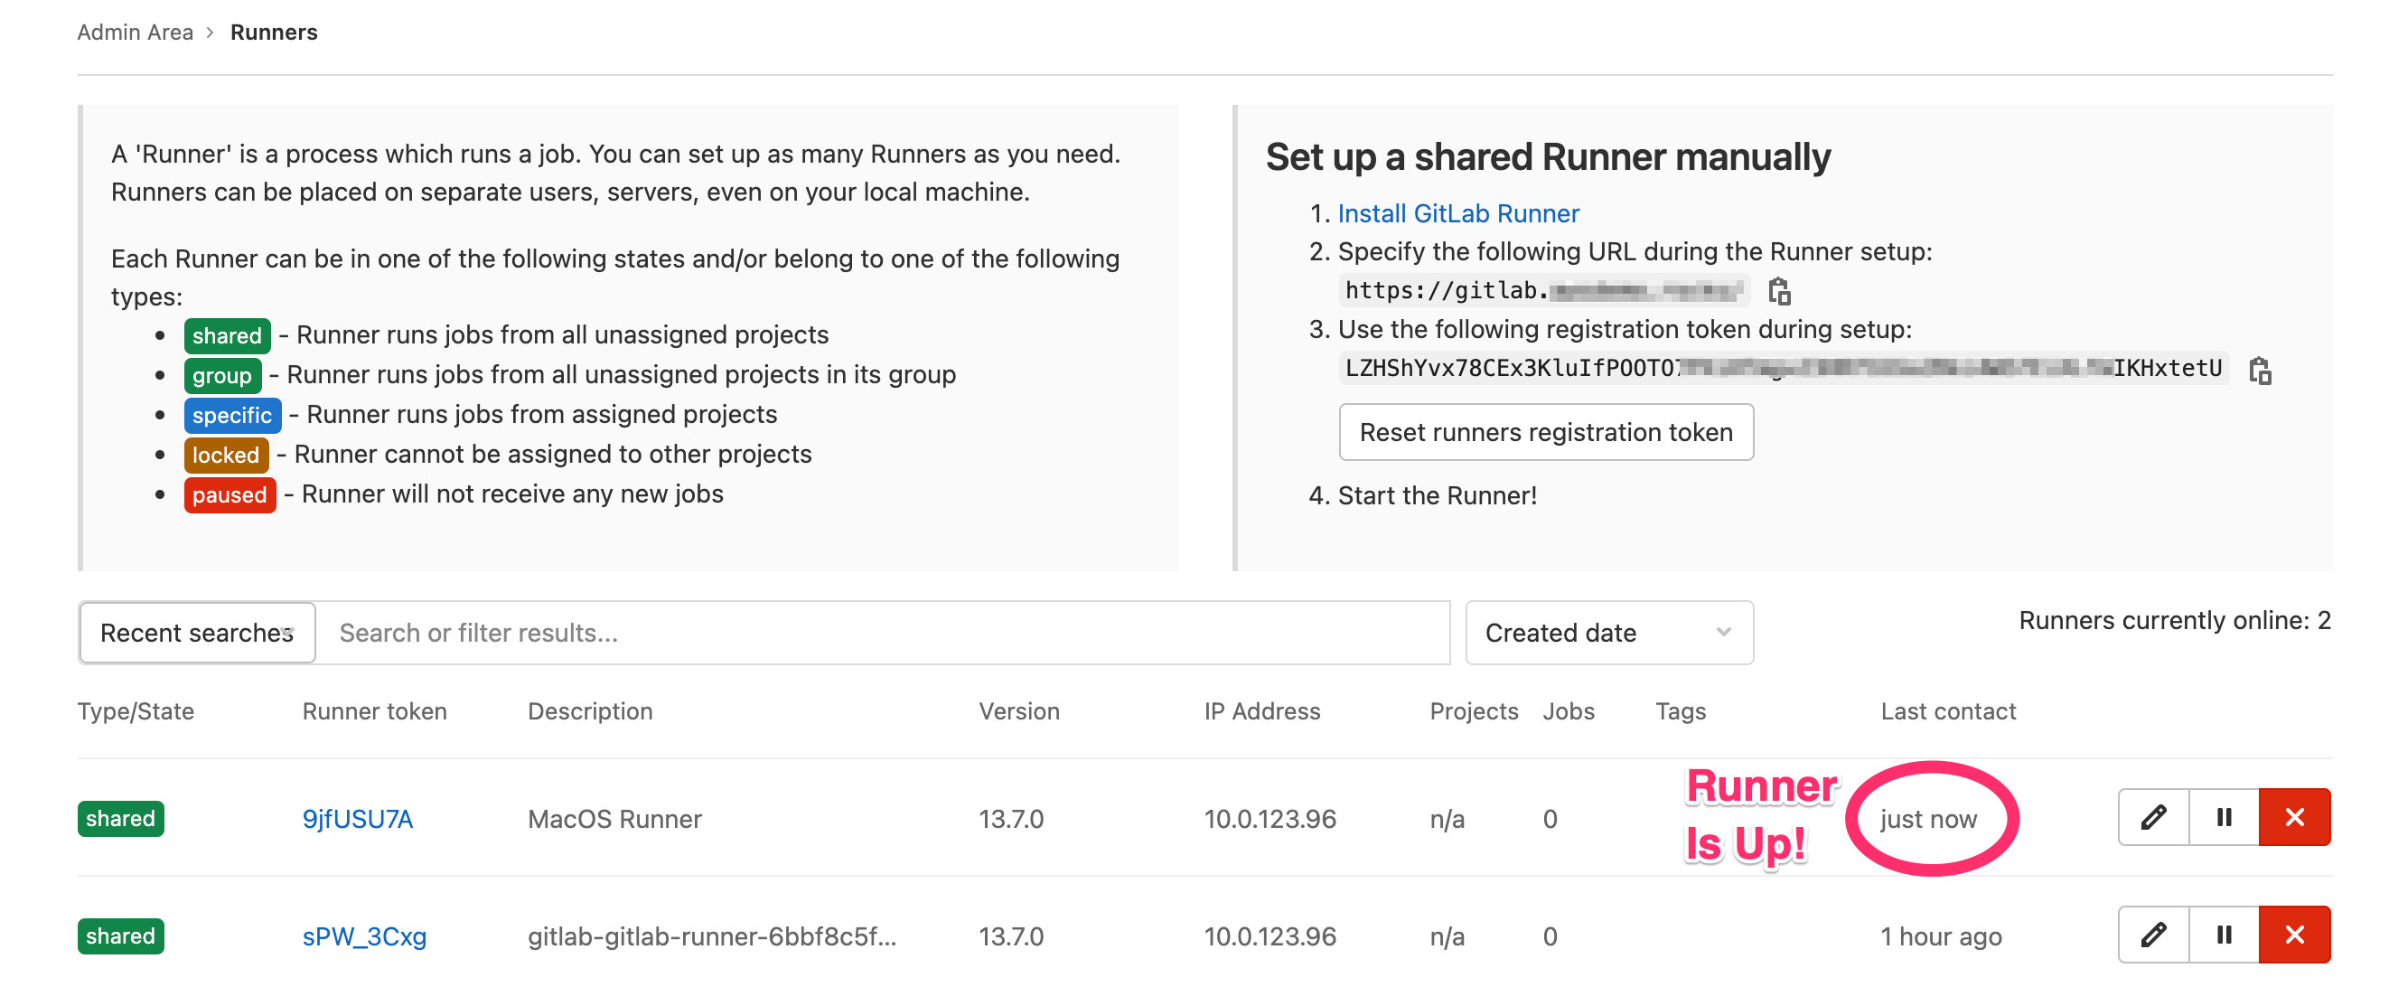Open runner token sPW_3Cxg

point(364,936)
